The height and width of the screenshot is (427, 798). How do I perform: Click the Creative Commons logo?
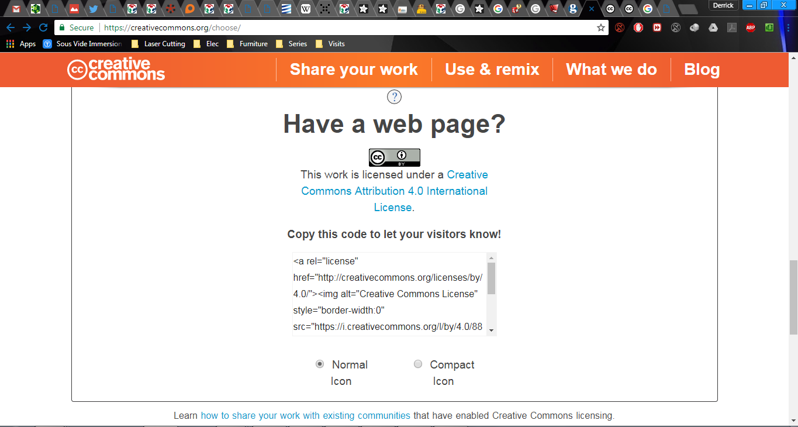[116, 70]
